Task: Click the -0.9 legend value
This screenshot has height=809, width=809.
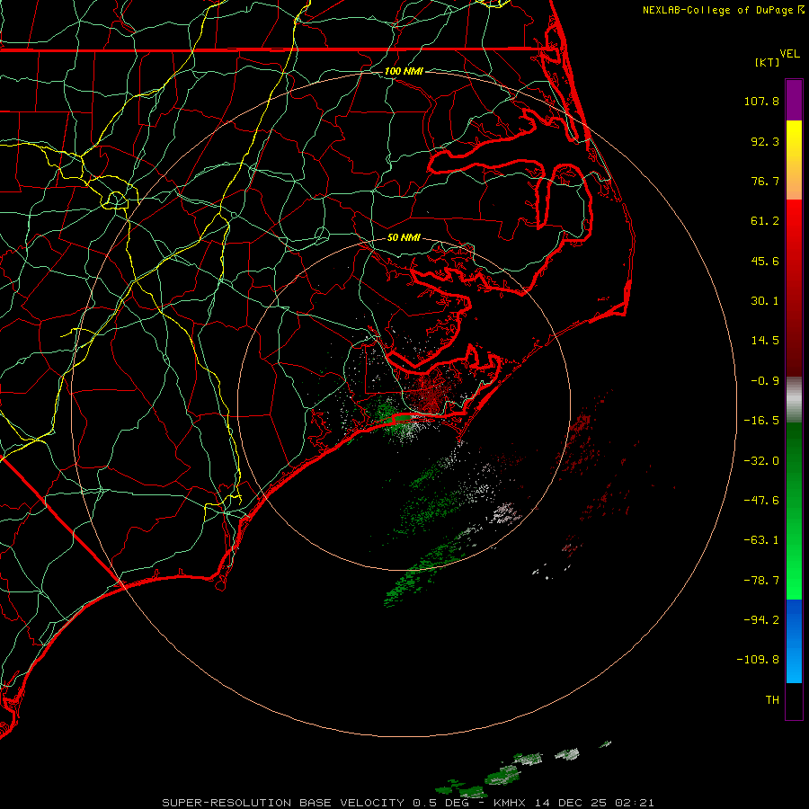Action: tap(765, 381)
